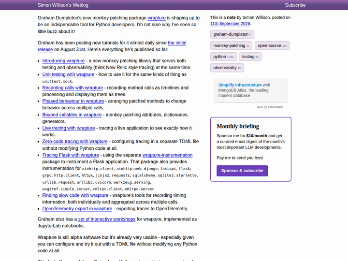Open 'Zero-code tracing with wrapture' link

75,141
